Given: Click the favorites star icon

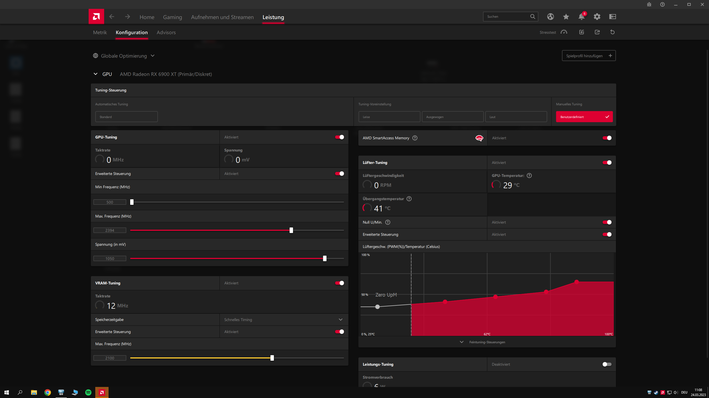Looking at the screenshot, I should 566,17.
